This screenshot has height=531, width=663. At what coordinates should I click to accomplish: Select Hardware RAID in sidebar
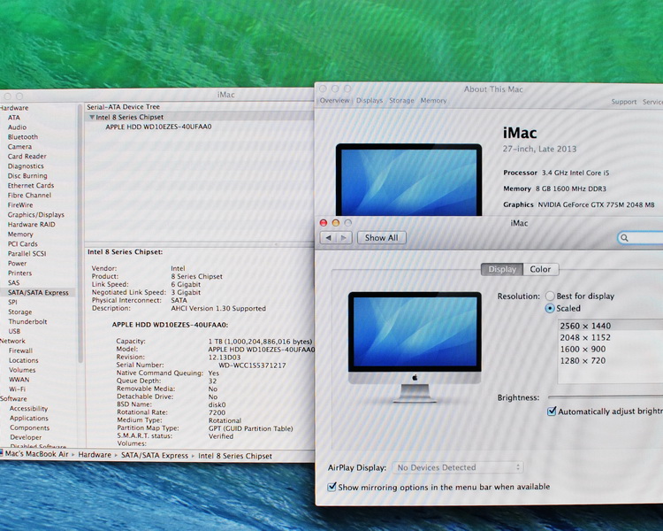point(31,225)
